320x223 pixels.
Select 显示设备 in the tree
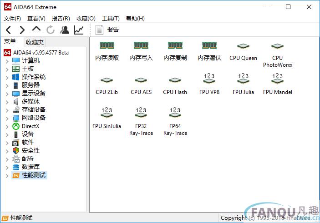tap(34, 93)
